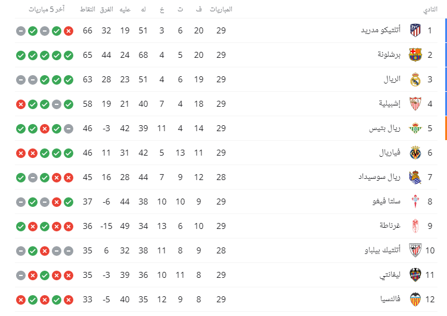Click the Barcelona club crest
447x316 pixels.
(415, 55)
